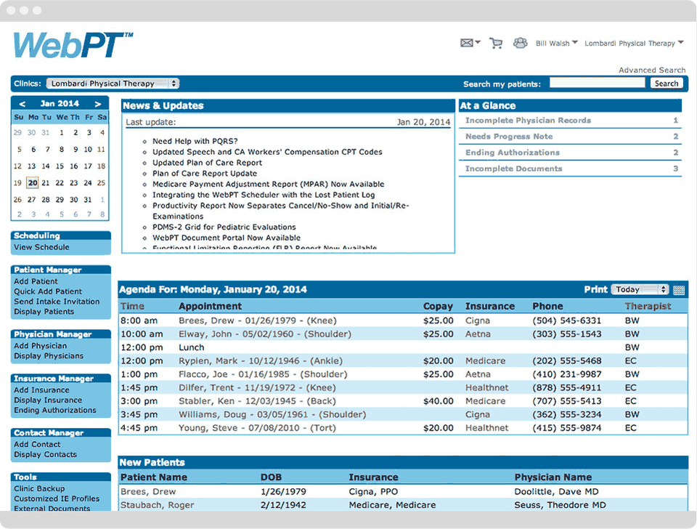This screenshot has width=697, height=529.
Task: Click the envelope's dropdown arrow
Action: 476,43
